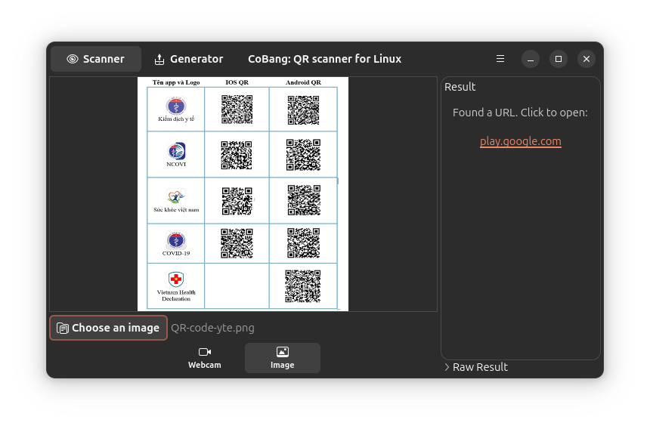Click the Android QR code for COVID-19
This screenshot has height=429, width=650.
click(303, 243)
